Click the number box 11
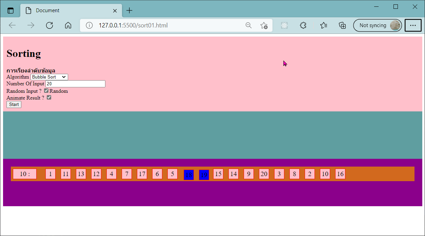 pos(66,174)
